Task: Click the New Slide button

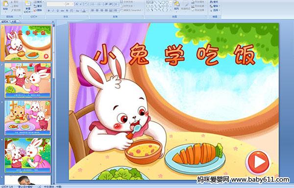Action: (x=28, y=6)
